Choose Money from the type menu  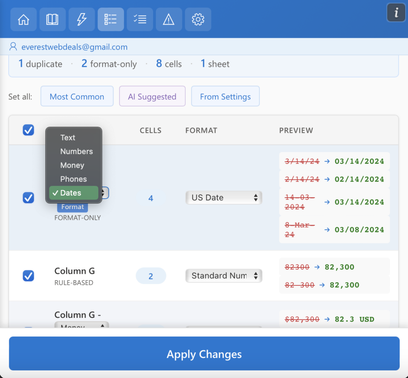(x=72, y=165)
